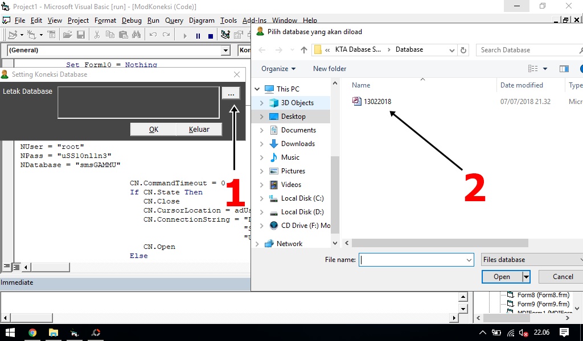This screenshot has height=341, width=583.
Task: Open the Query menu
Action: point(174,20)
